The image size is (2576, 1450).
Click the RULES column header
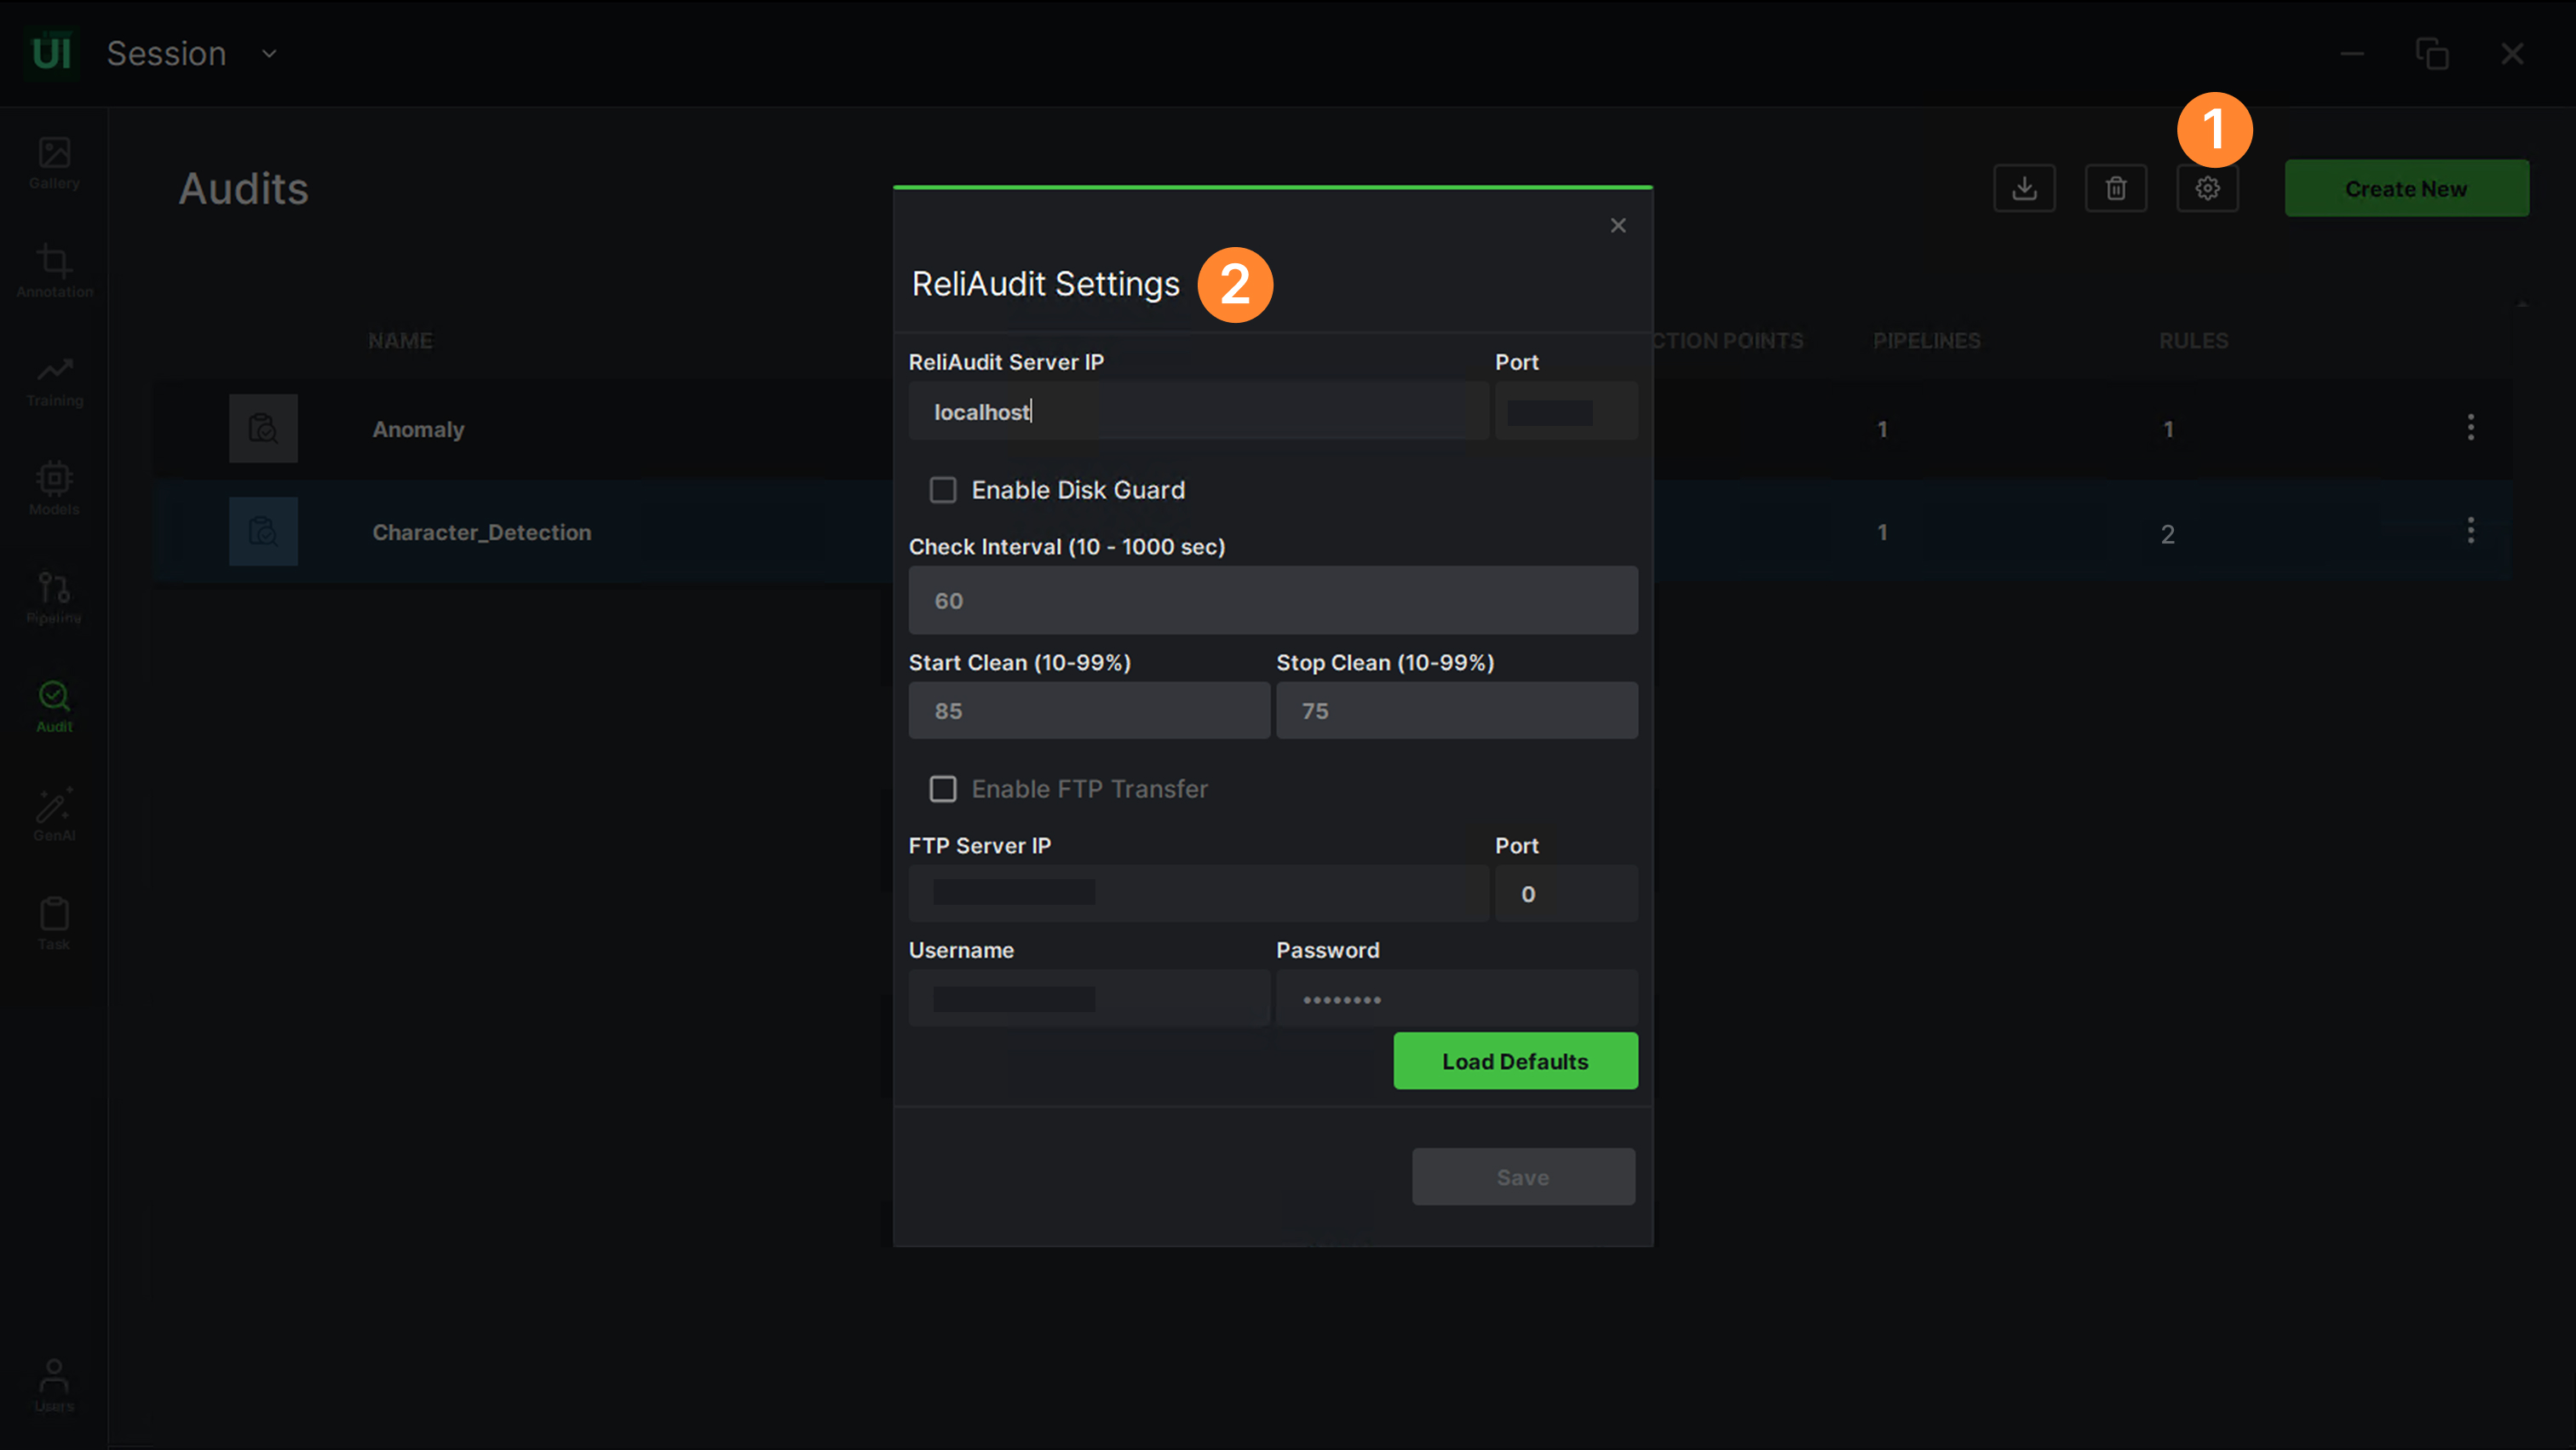[x=2193, y=340]
